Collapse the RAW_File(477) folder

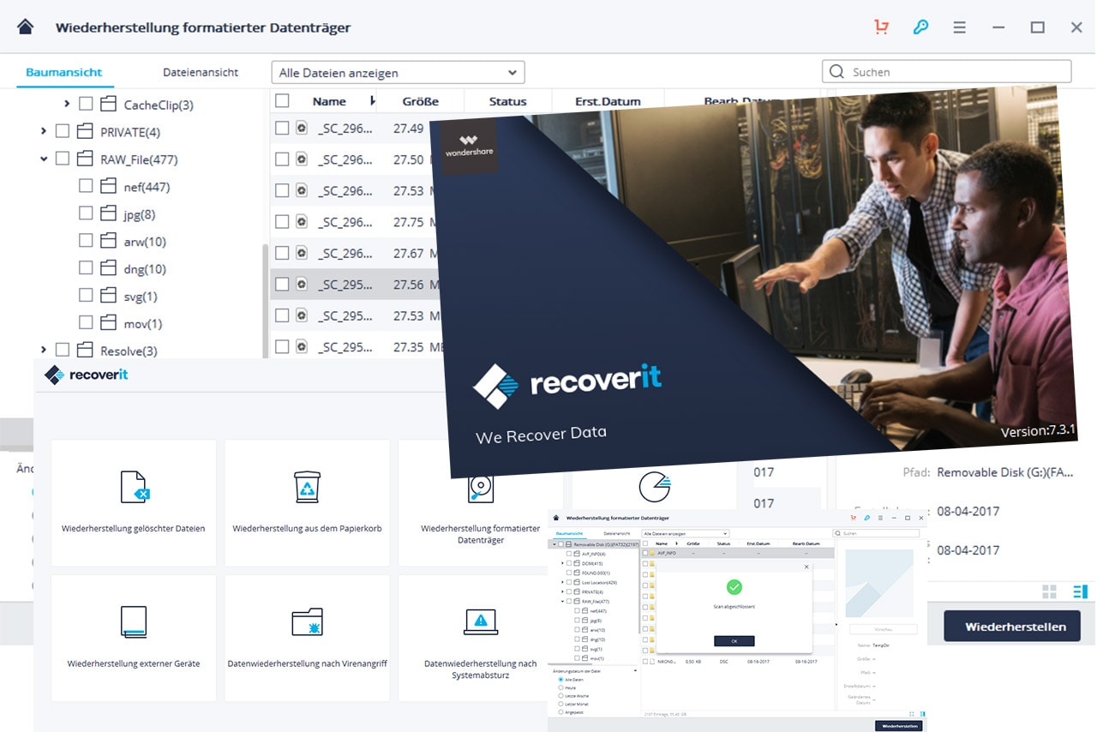44,159
